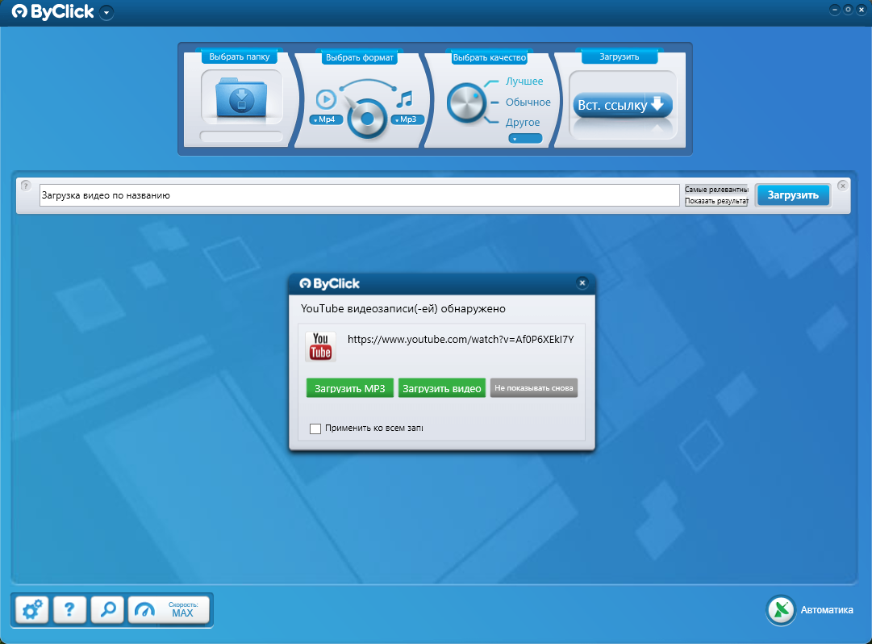Open the Mp3 format dropdown
Image resolution: width=872 pixels, height=644 pixels.
pos(407,119)
